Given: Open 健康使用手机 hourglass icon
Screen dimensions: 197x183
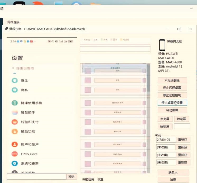Looking at the screenshot, I should click(x=15, y=103).
